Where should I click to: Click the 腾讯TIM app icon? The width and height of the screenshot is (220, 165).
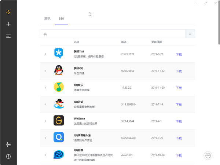(x=59, y=53)
